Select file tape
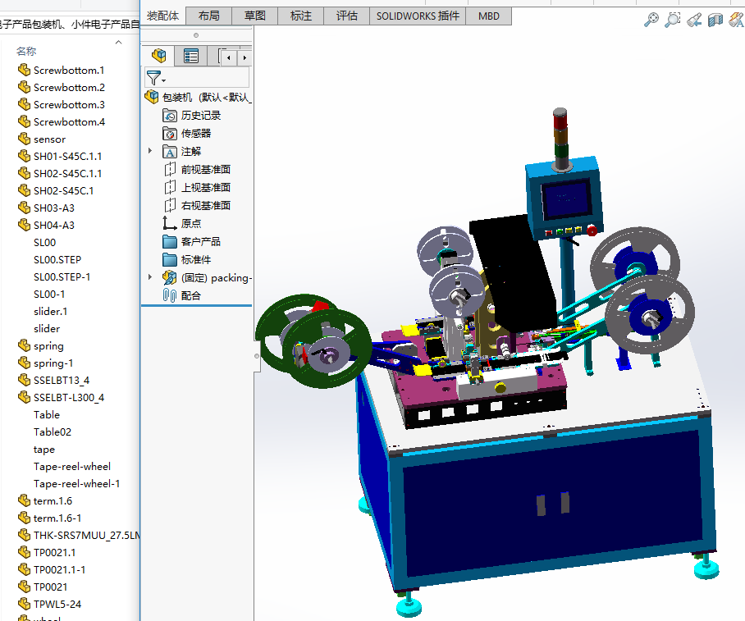Viewport: 745px width, 621px height. click(x=44, y=449)
